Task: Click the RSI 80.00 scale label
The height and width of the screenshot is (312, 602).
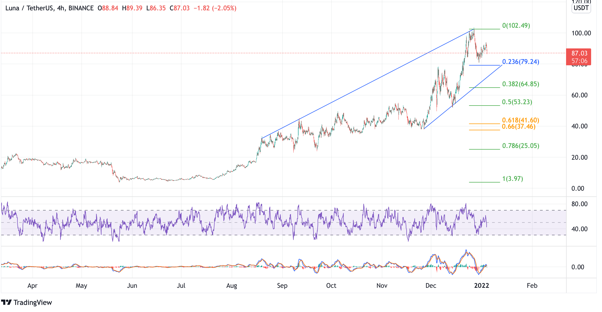Action: tap(579, 204)
